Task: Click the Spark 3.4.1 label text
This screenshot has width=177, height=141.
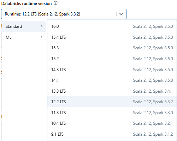Action: [163, 91]
